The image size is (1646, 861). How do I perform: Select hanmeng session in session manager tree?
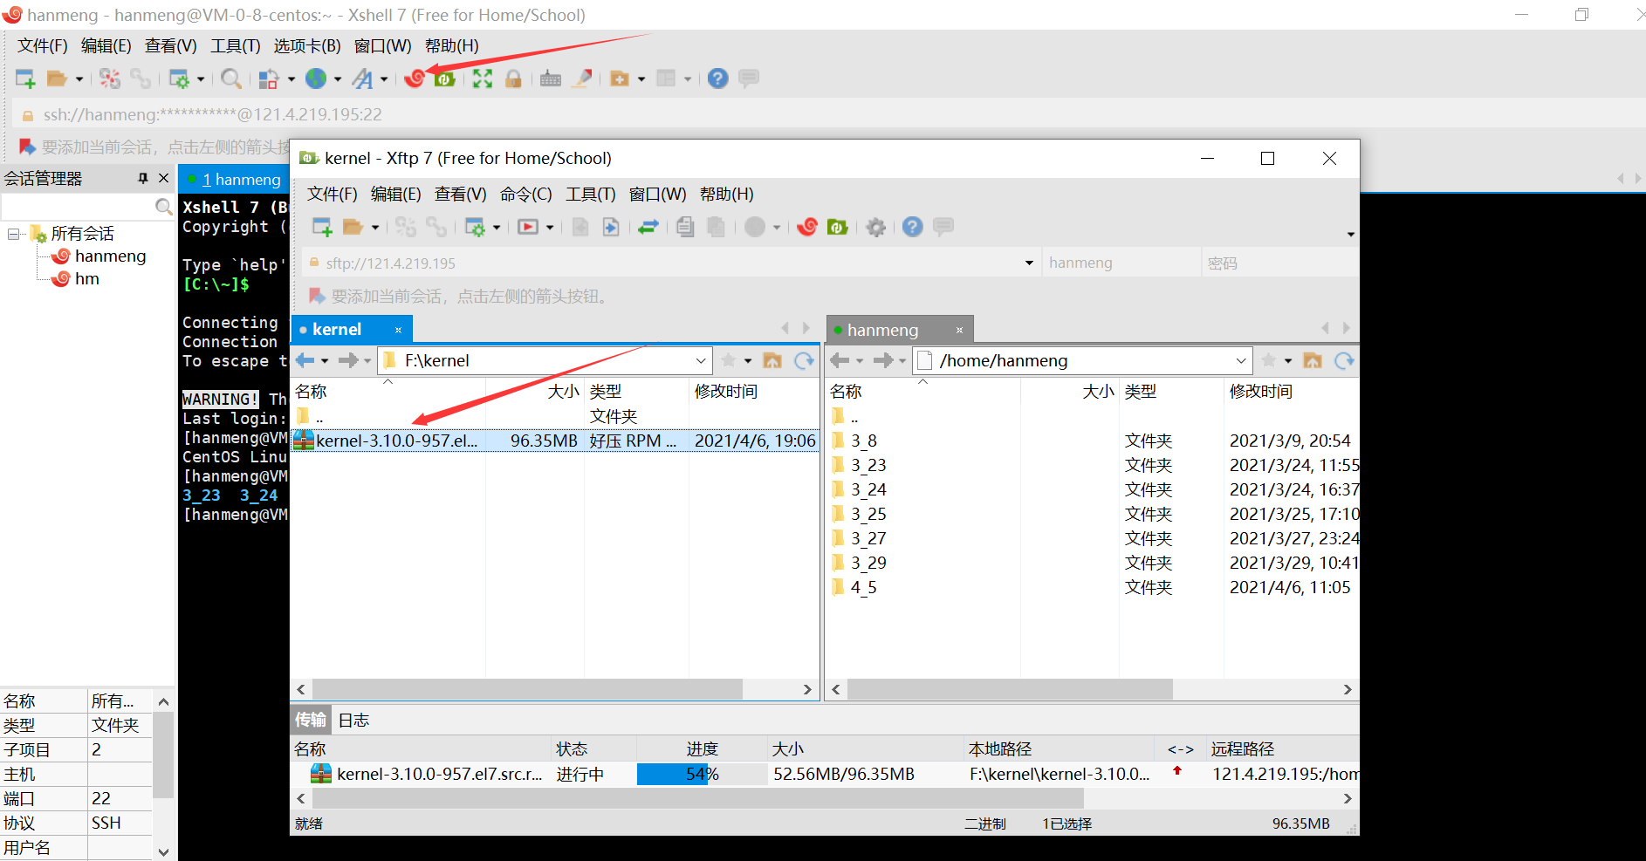point(110,256)
